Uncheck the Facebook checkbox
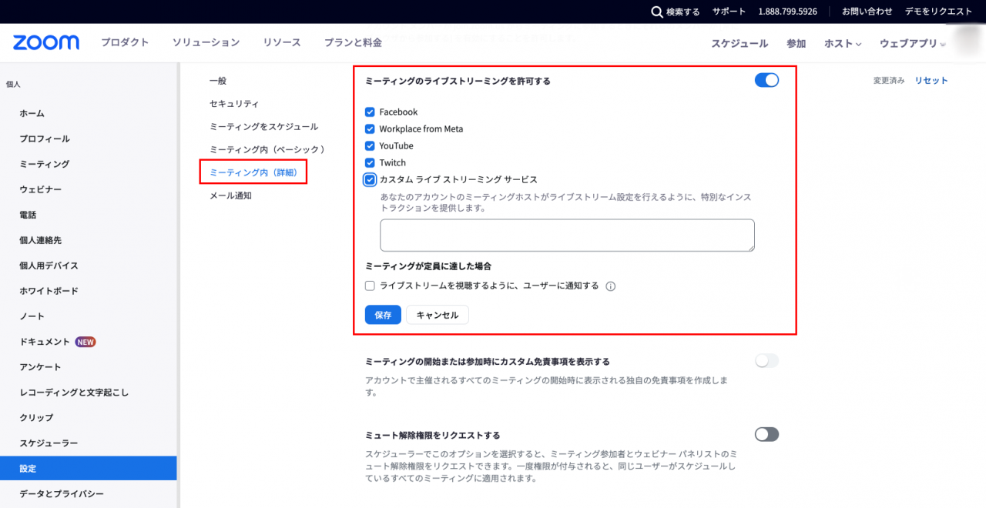Screen dimensions: 986x508 (x=370, y=112)
